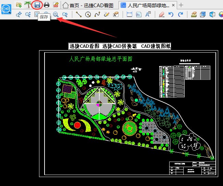Switch to 3D wireframe cube view
The width and height of the screenshot is (223, 186).
tap(203, 14)
